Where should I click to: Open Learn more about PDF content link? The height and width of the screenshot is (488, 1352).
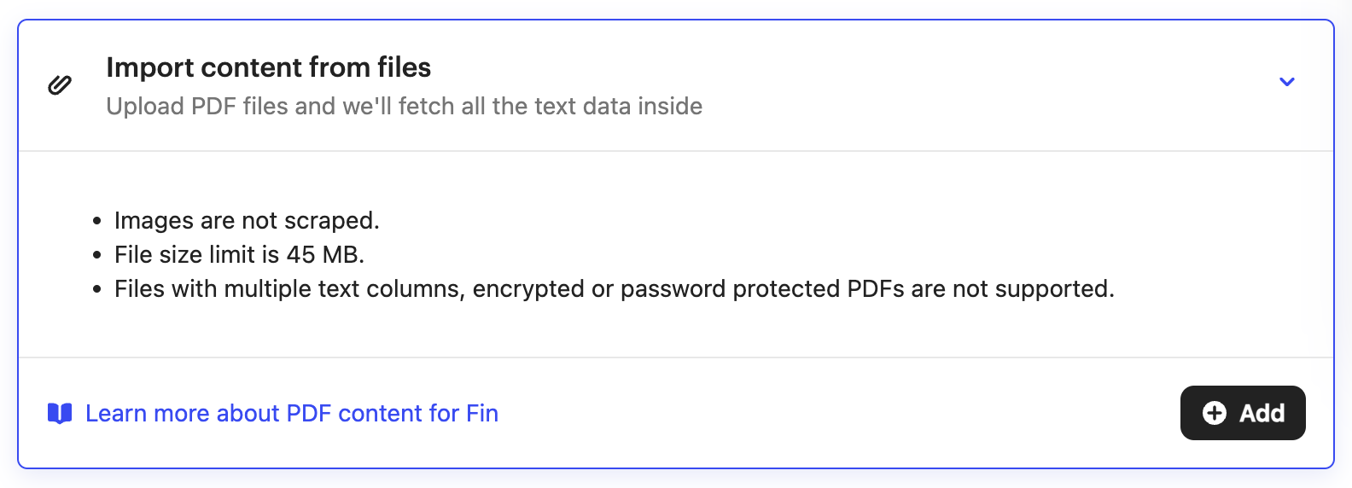(292, 414)
